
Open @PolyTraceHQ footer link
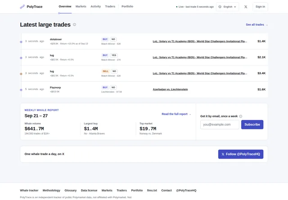point(186,191)
